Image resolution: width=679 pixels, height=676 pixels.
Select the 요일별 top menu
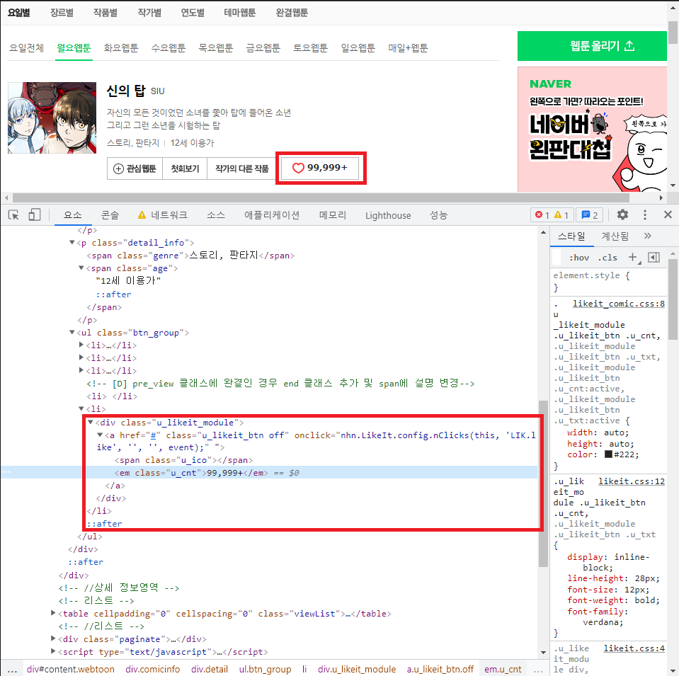[x=18, y=13]
